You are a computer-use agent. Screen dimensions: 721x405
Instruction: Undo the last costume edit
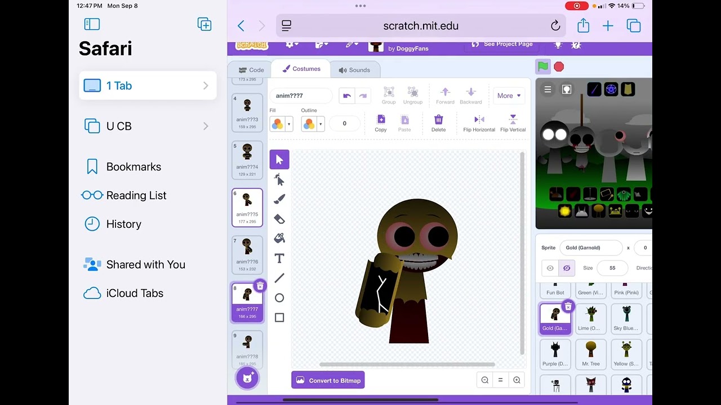pos(347,96)
